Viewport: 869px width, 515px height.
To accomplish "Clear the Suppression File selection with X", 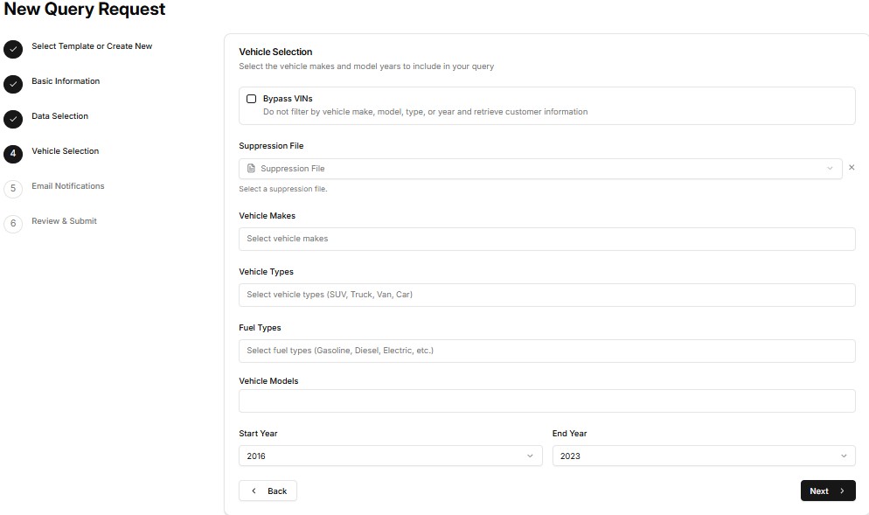I will point(852,168).
